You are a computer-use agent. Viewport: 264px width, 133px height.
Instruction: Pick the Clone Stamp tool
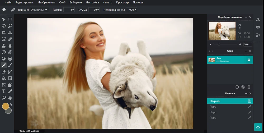pyautogui.click(x=4, y=45)
